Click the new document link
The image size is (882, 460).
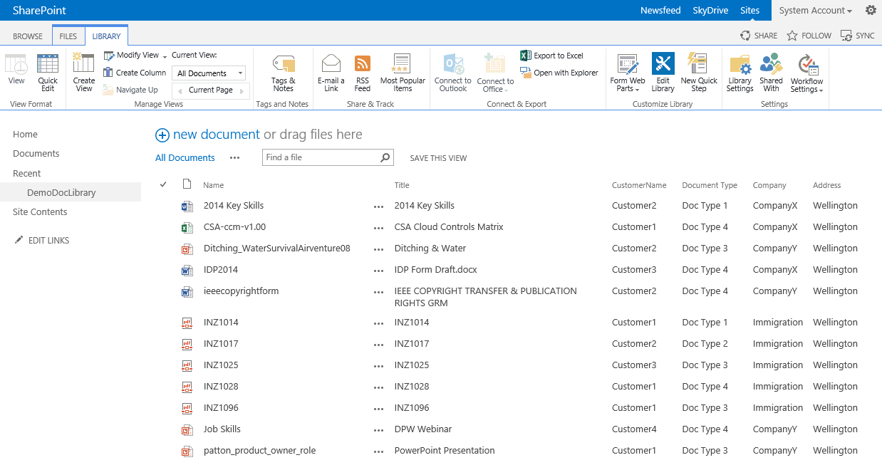216,135
